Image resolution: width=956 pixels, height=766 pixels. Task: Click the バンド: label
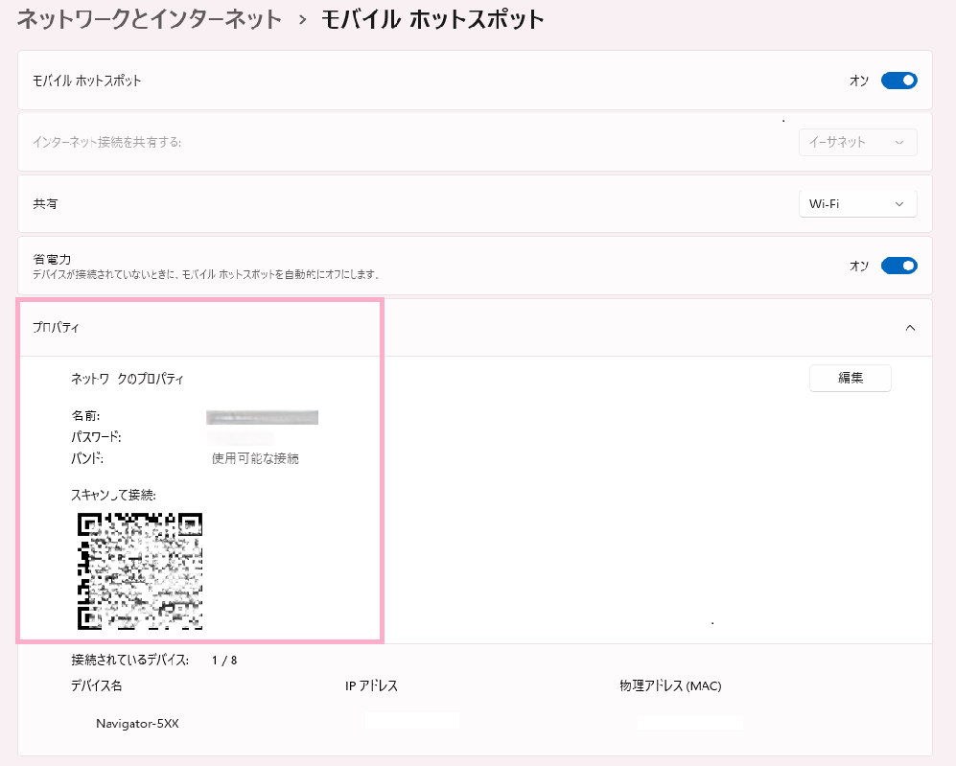pos(87,458)
